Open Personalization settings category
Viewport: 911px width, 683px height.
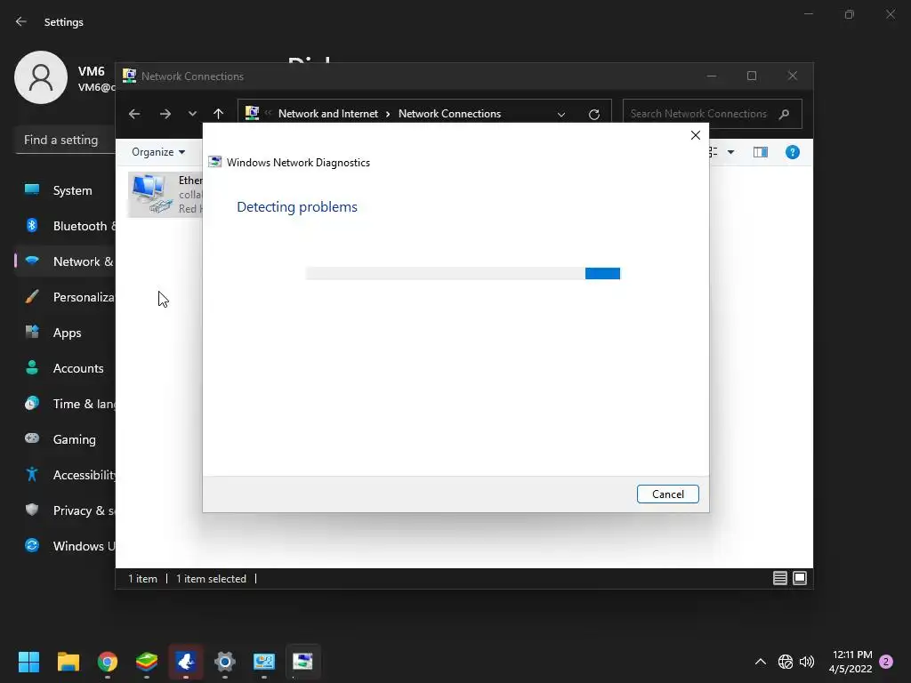65,297
